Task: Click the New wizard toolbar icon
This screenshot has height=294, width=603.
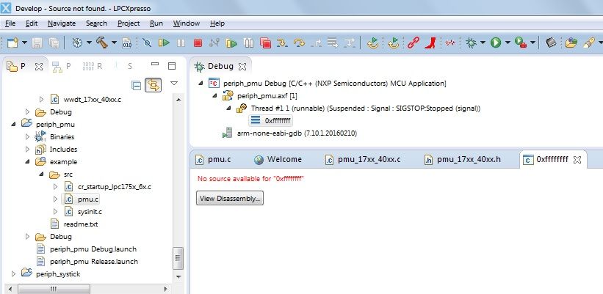Action: click(x=12, y=43)
